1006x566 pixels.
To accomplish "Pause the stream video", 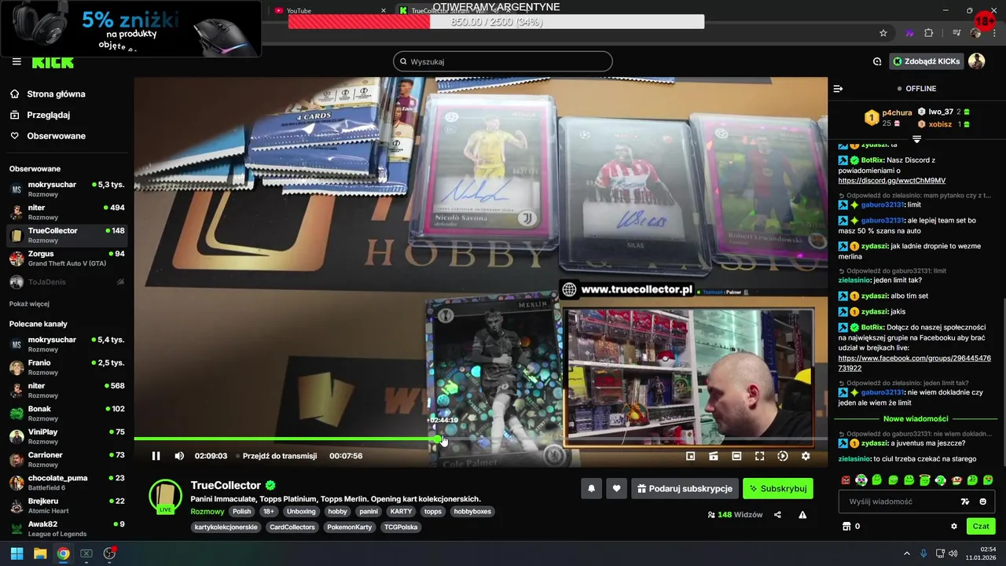I will tap(156, 456).
